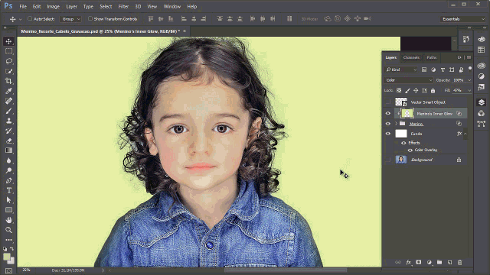Hide the Menino's Inner Glow layer
Screen dimensions: 490x275
click(x=388, y=114)
